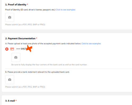This screenshot has width=132, height=105.
Task: Open payment cards 'Click to see examples' link
Action: (91, 43)
